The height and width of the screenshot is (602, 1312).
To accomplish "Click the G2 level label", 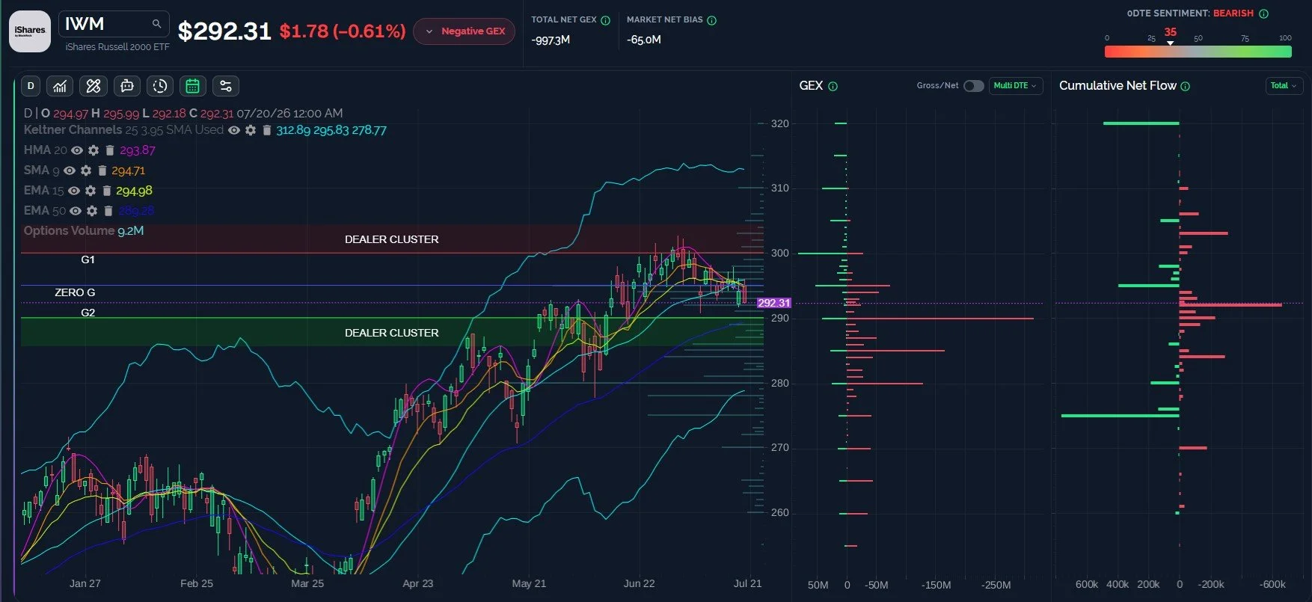I will click(88, 313).
